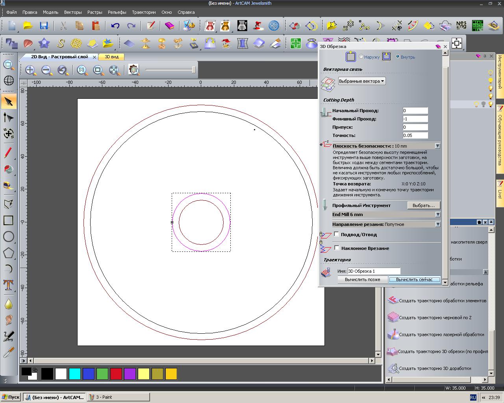Select the Zoom Out magnifier tool
Screen dimensions: 504x403
point(47,70)
